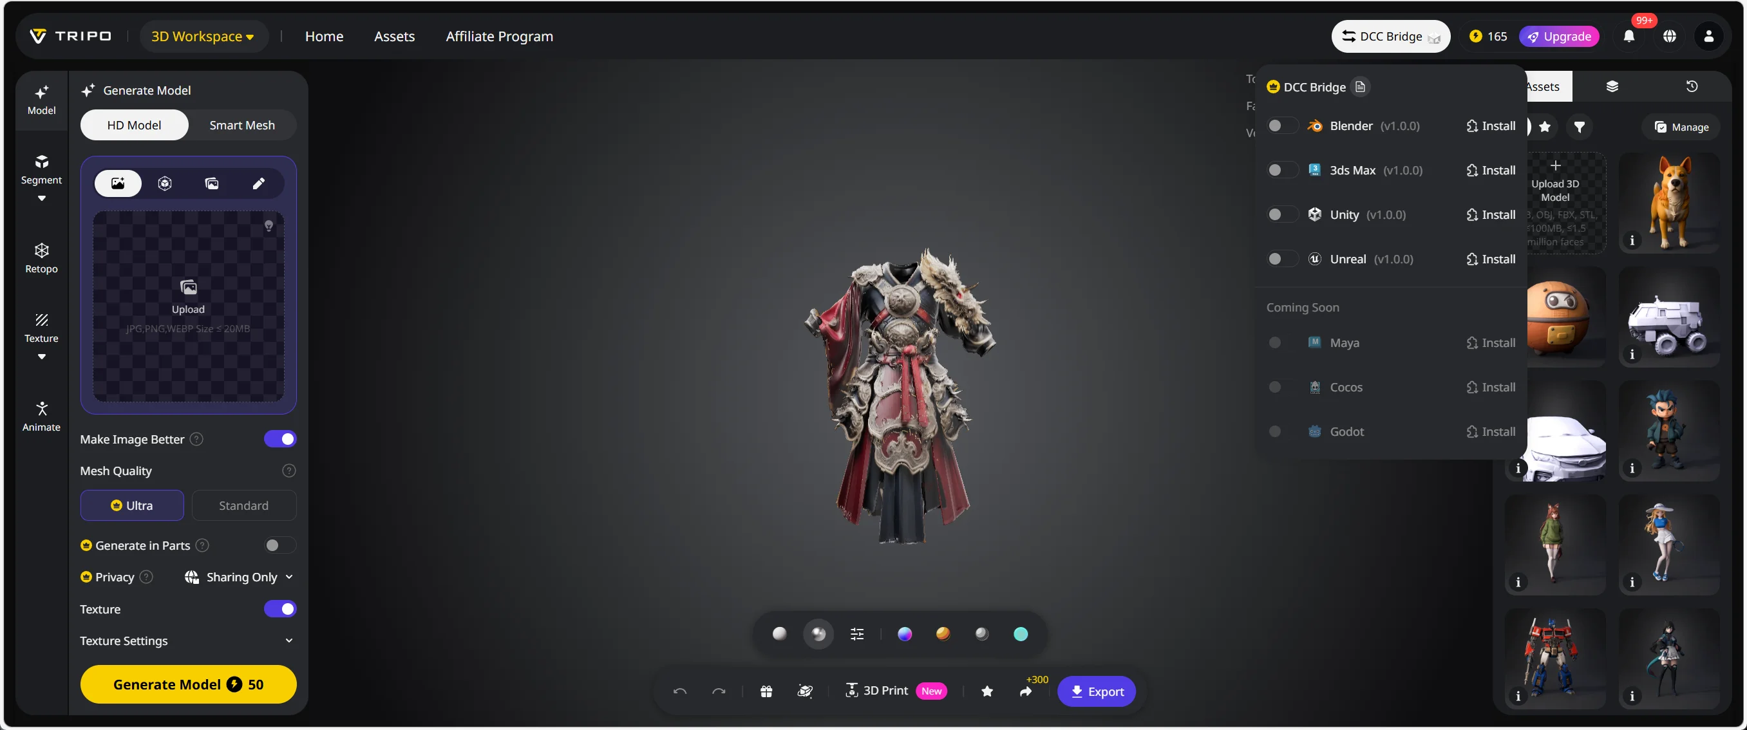Open the language globe icon

tap(1670, 37)
